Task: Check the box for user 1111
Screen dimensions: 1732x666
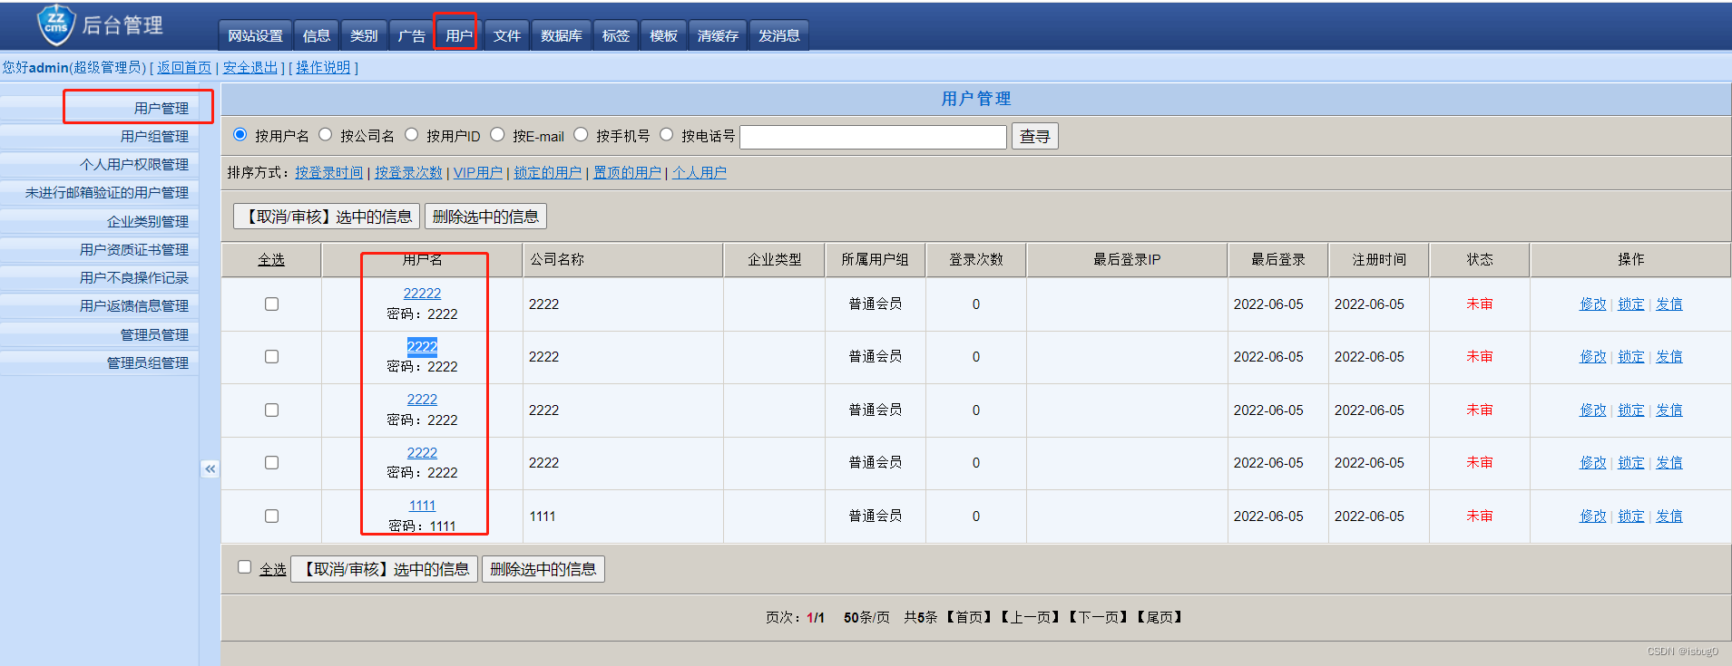Action: click(x=271, y=516)
